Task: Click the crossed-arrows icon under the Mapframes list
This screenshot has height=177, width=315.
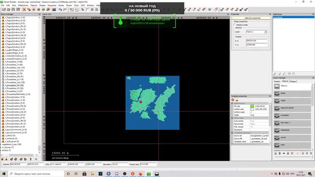Action: tap(289, 74)
